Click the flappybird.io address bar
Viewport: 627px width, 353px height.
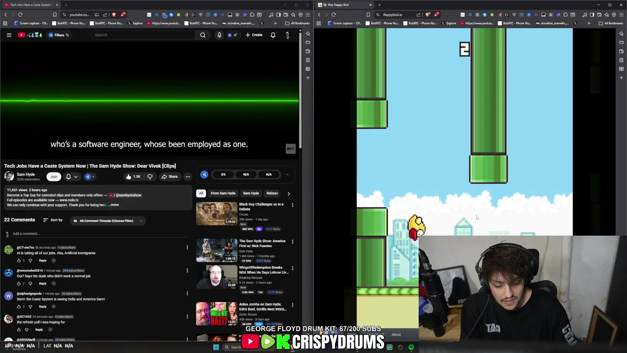(x=392, y=15)
